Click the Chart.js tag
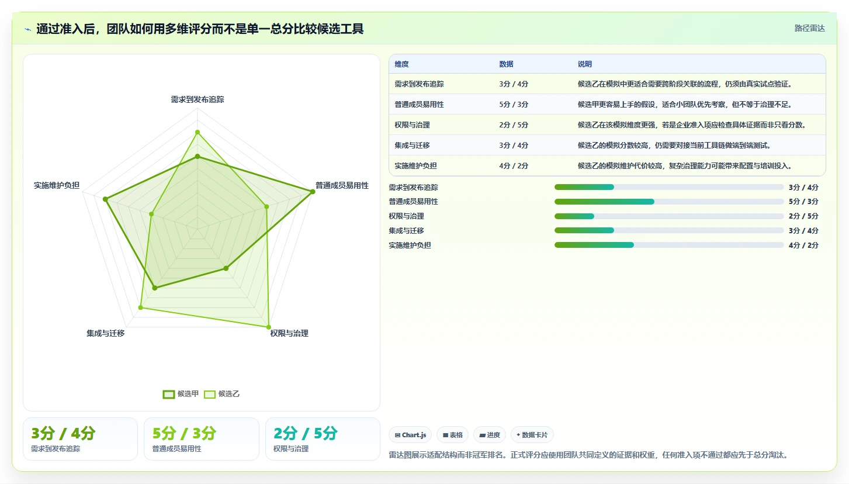This screenshot has width=849, height=484. pyautogui.click(x=410, y=435)
